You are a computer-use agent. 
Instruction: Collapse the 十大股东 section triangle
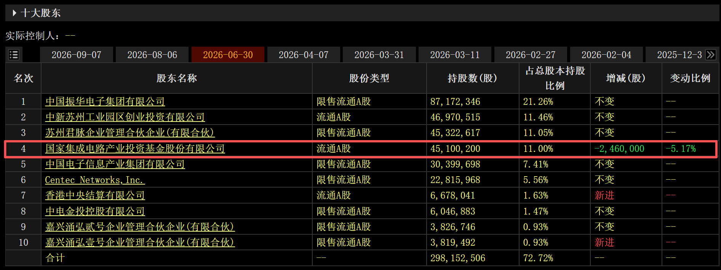[x=14, y=13]
